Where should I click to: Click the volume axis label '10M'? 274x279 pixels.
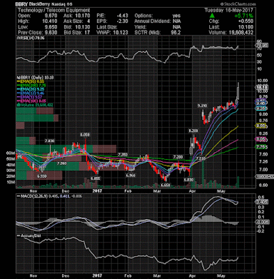click(x=11, y=182)
